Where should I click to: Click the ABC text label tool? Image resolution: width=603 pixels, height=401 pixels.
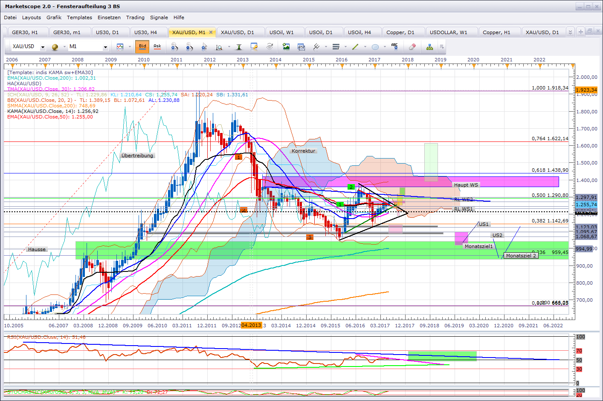tap(394, 47)
